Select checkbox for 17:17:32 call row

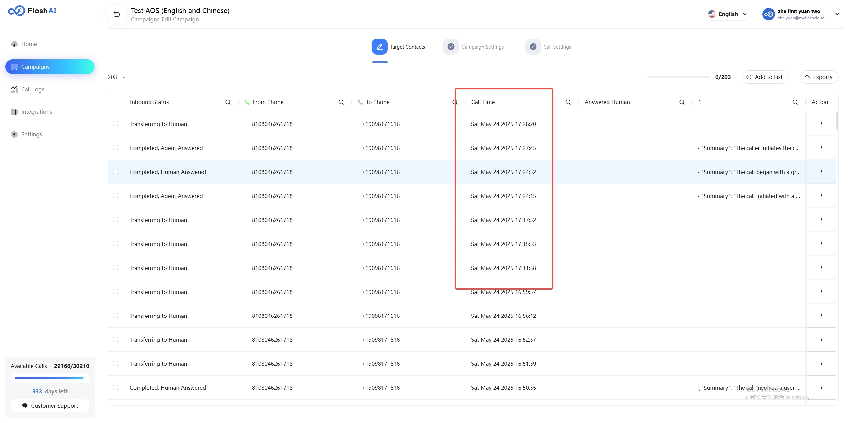(x=116, y=220)
